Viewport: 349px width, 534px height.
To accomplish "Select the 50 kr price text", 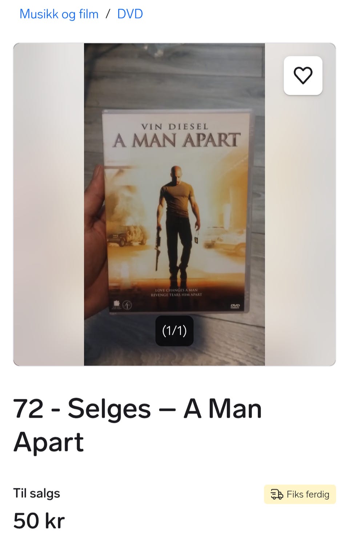I will tap(39, 521).
